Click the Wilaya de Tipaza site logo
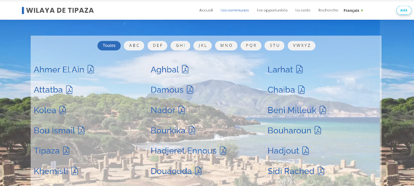This screenshot has height=186, width=414. pyautogui.click(x=58, y=11)
